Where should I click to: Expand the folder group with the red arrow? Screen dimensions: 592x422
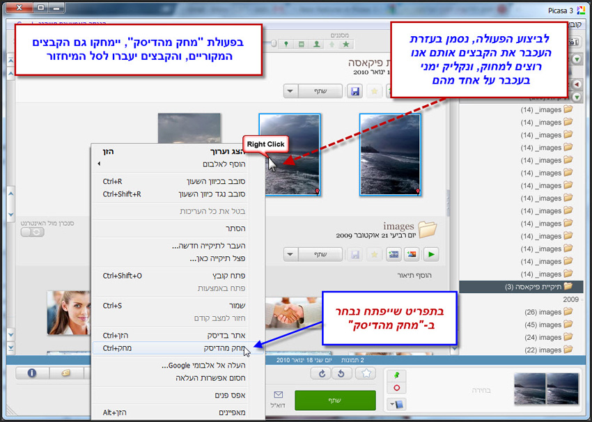(x=577, y=84)
